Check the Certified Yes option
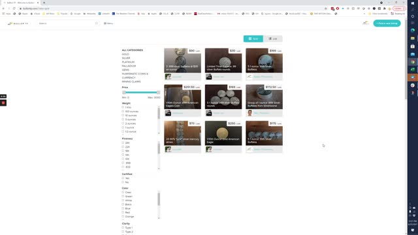Image resolution: width=418 pixels, height=235 pixels. coord(123,178)
